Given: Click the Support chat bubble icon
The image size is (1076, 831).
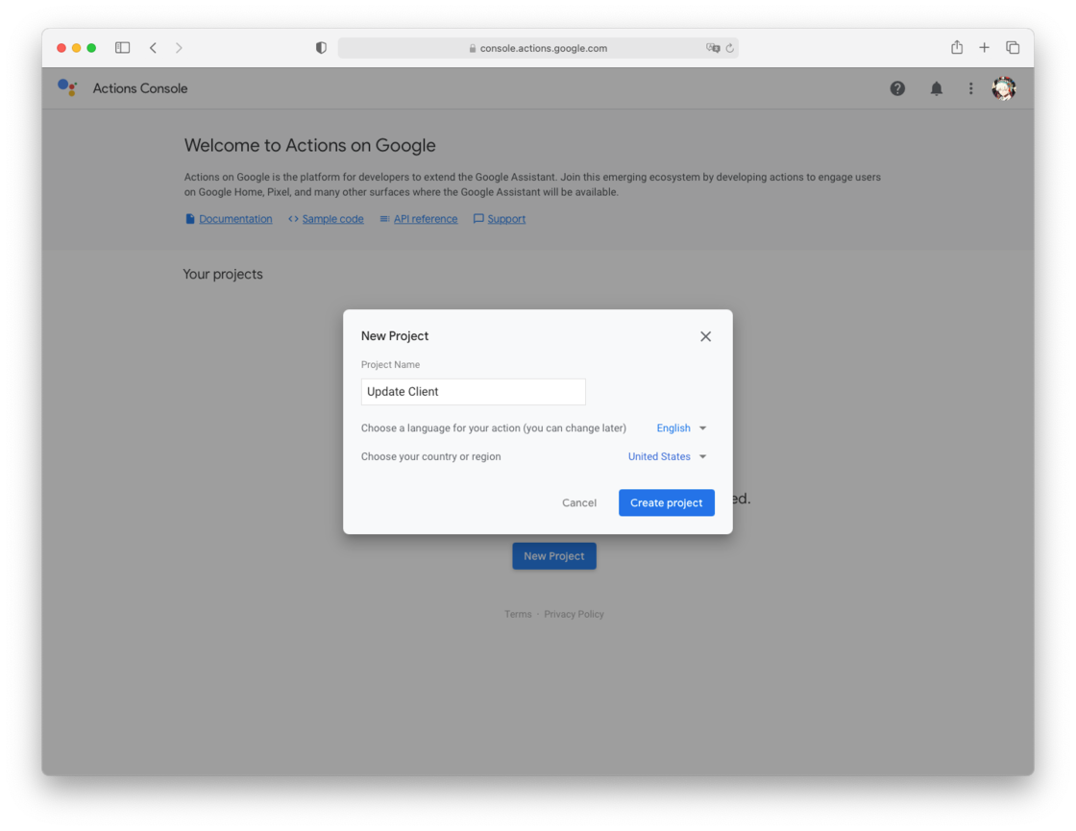Looking at the screenshot, I should tap(478, 219).
